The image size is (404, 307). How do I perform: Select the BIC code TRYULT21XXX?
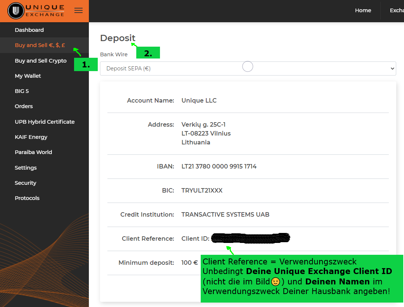(x=202, y=190)
